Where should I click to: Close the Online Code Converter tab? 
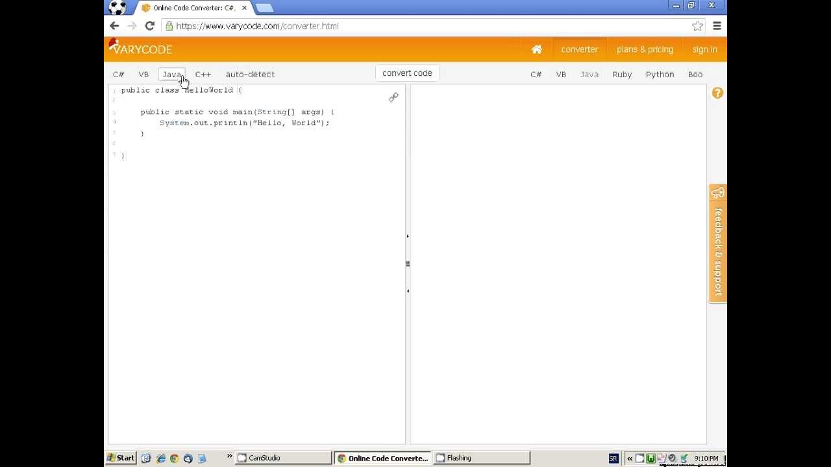(x=243, y=8)
